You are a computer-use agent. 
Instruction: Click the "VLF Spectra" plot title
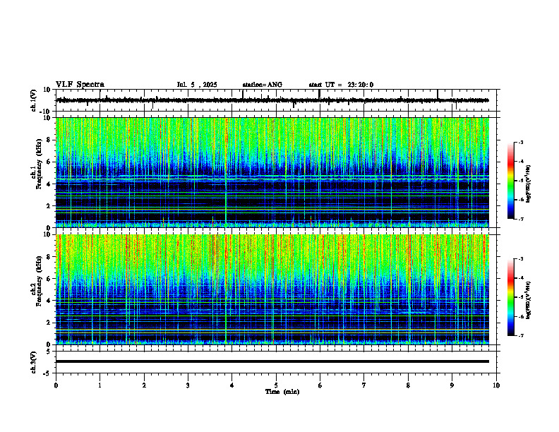pos(80,85)
